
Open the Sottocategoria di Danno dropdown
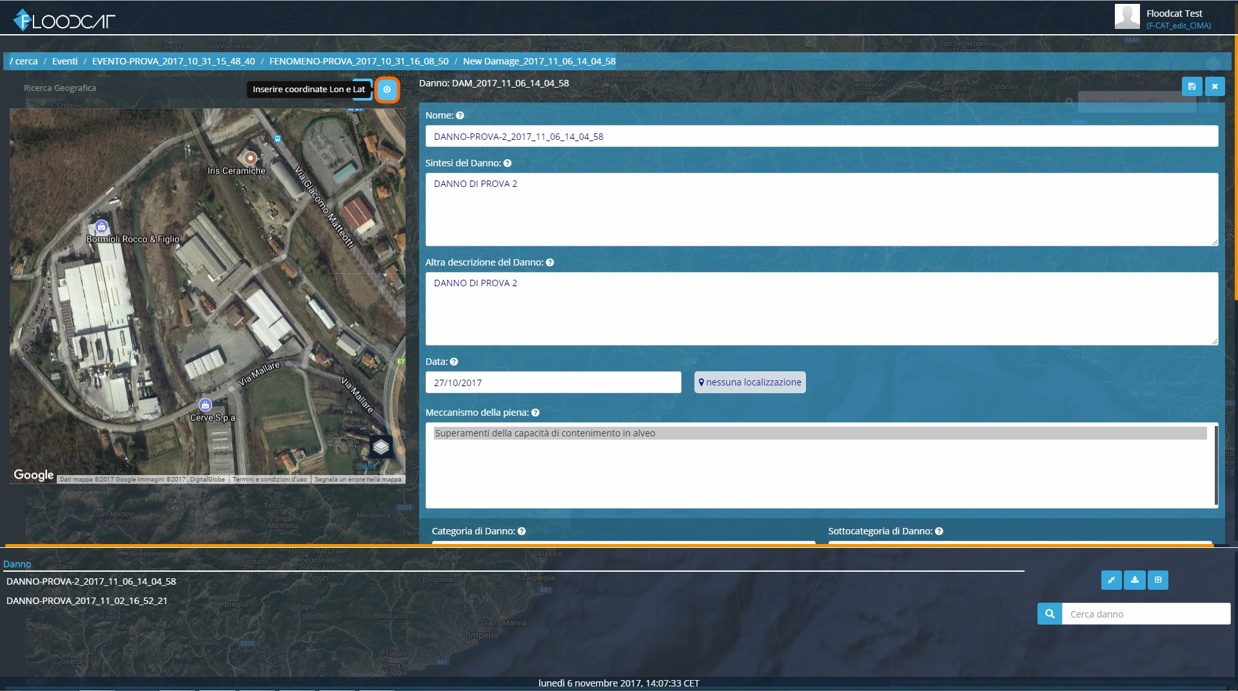[x=1019, y=543]
